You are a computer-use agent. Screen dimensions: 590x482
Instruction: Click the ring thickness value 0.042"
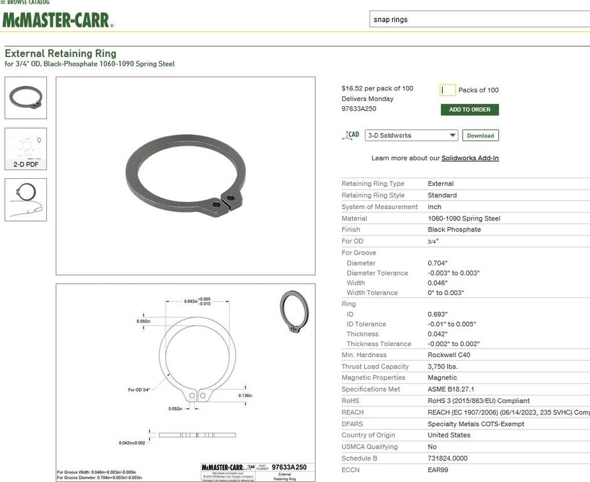click(437, 334)
